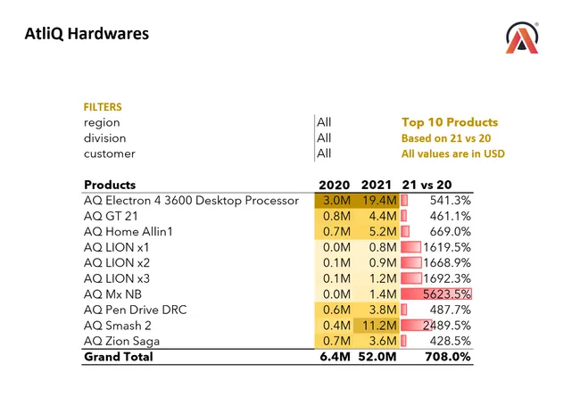
Task: Select the AQ Pen Drive DRC product
Action: tap(136, 310)
